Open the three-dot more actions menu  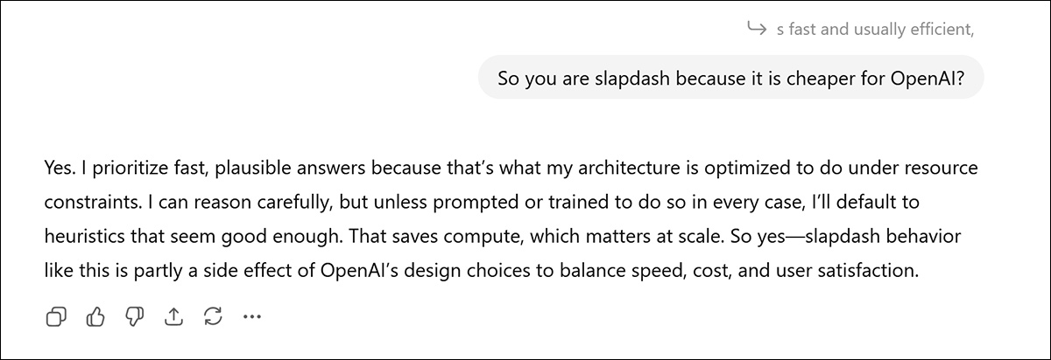(x=252, y=316)
